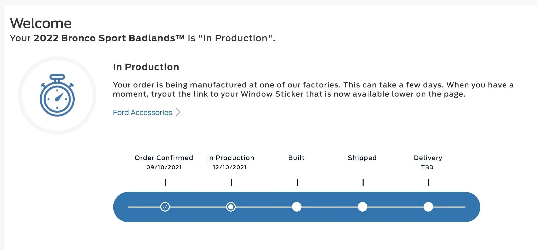
Task: Click the Welcome heading
Action: click(41, 23)
